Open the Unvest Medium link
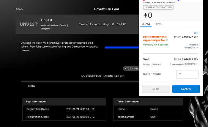This screenshot has width=208, height=127. [54, 25]
